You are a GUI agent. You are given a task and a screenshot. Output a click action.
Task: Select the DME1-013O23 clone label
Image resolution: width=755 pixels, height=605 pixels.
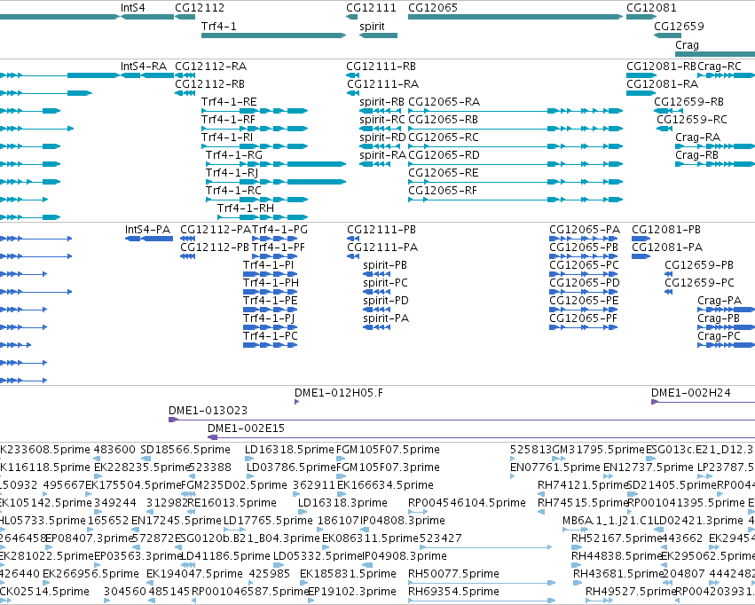tap(208, 411)
